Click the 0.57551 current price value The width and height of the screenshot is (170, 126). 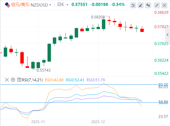[79, 5]
